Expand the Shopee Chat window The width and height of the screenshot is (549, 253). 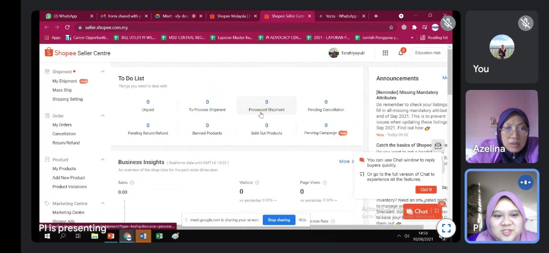pos(436,211)
